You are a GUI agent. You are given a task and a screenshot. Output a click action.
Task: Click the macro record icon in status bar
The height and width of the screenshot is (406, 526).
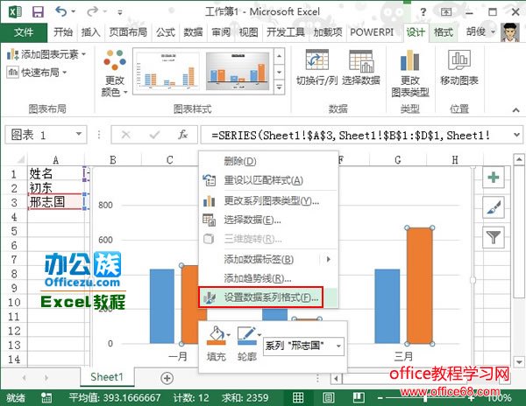(46, 397)
